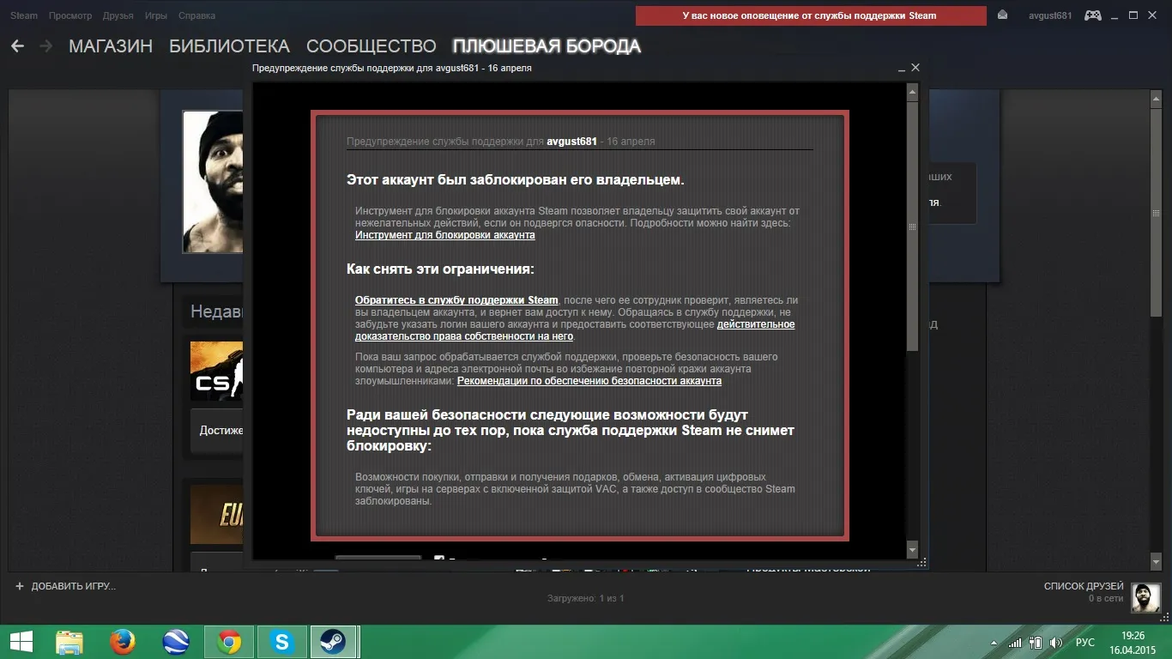Click the dialog scrollbar's down arrow
The height and width of the screenshot is (659, 1172).
click(912, 549)
